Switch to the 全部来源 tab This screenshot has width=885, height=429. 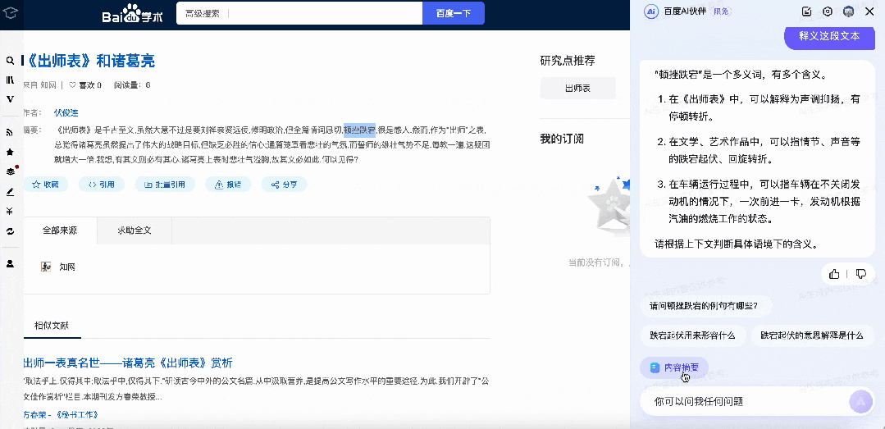60,230
